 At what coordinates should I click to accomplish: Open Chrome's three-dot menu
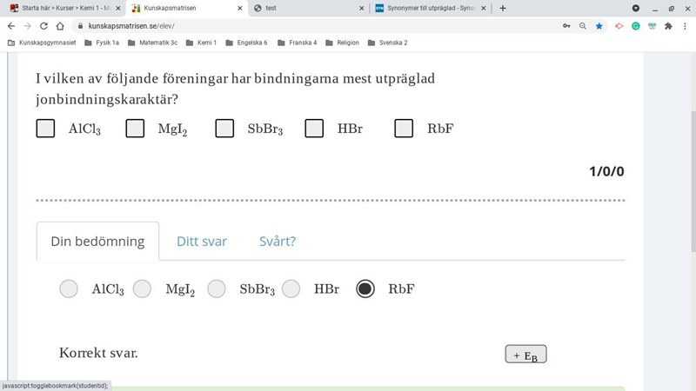point(686,26)
